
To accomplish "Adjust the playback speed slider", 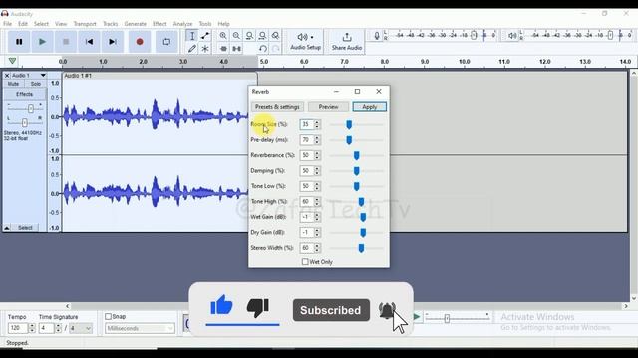I will point(447,318).
